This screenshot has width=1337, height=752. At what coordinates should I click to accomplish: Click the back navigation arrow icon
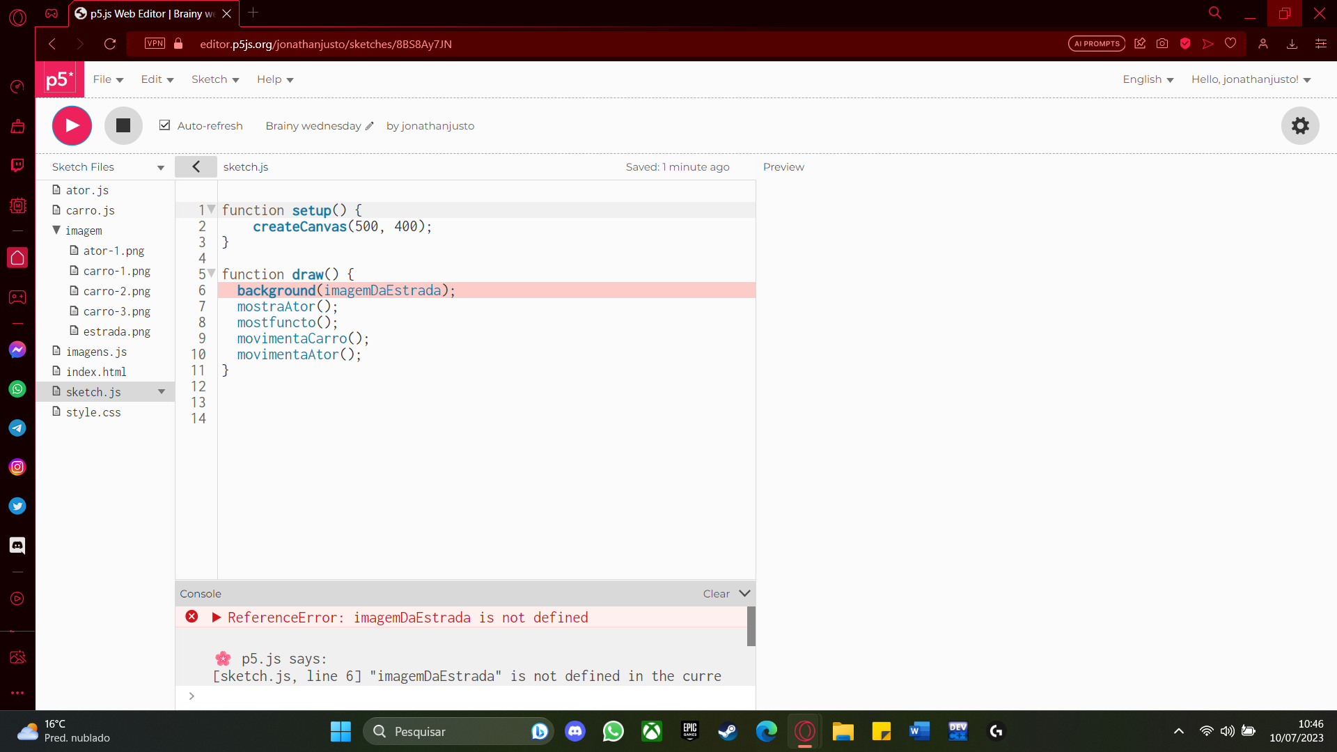[x=52, y=44]
